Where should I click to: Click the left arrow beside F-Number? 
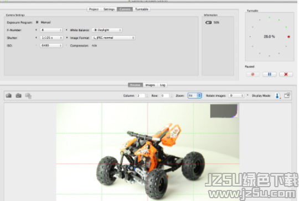coord(36,30)
